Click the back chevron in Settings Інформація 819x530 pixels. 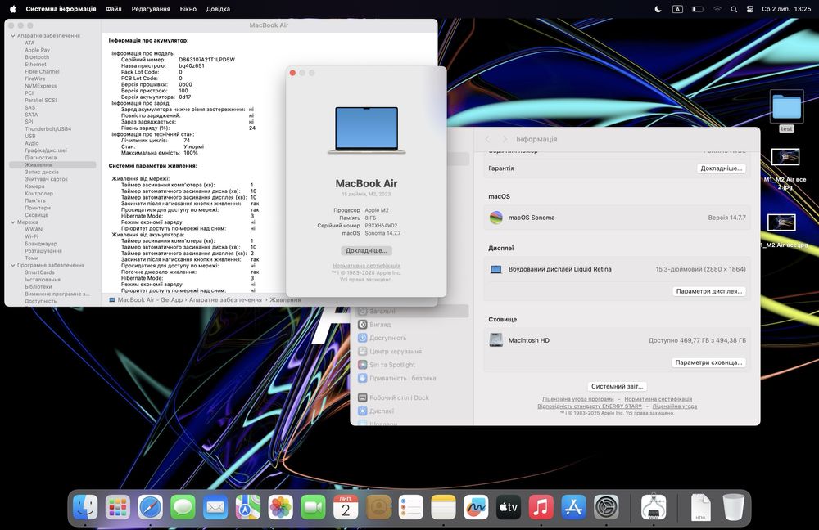tap(487, 139)
